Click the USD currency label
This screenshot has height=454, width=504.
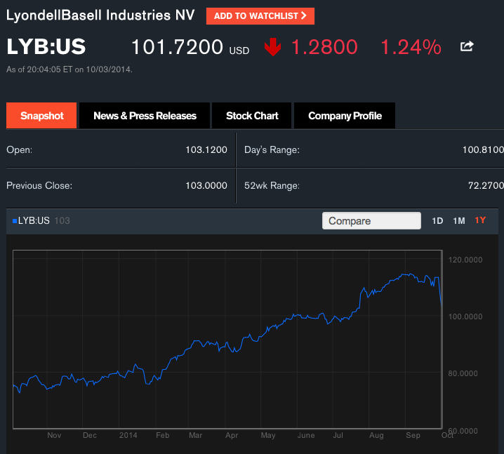239,51
